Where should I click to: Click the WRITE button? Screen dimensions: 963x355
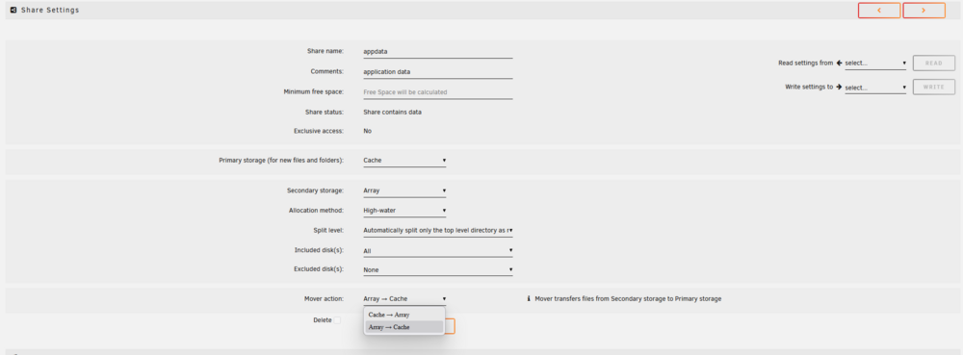pos(933,87)
